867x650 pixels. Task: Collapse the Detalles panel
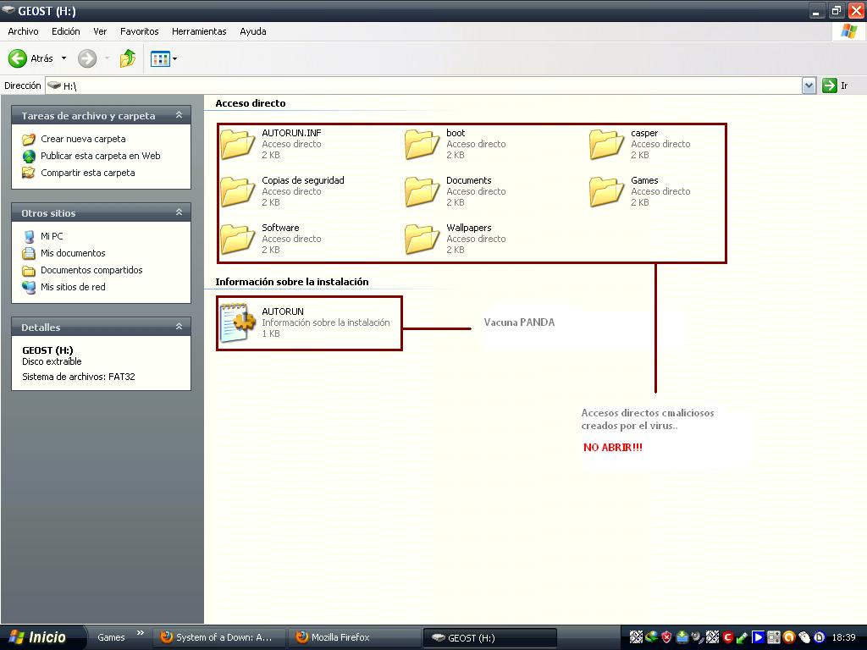coord(179,327)
